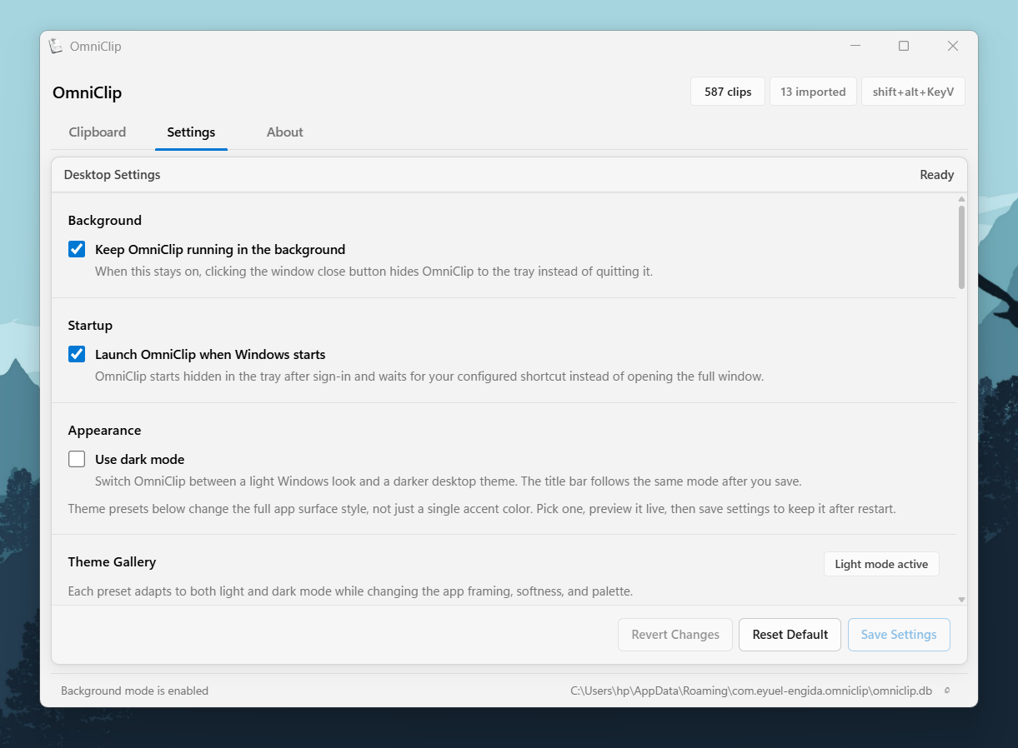This screenshot has width=1018, height=748.
Task: Click the 'Theme presets below change' description line
Action: [482, 508]
